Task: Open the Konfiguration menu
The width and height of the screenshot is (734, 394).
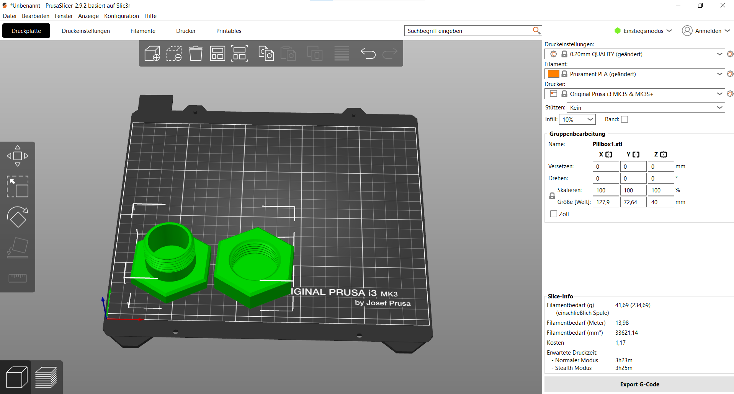Action: click(121, 16)
